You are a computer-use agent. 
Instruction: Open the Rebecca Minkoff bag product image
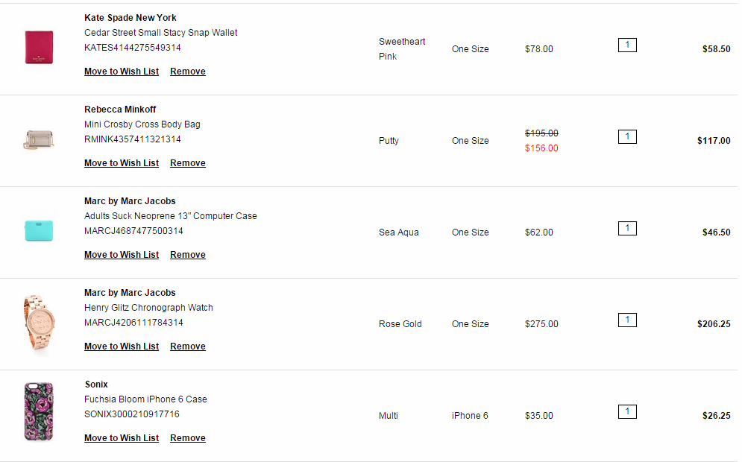click(39, 139)
